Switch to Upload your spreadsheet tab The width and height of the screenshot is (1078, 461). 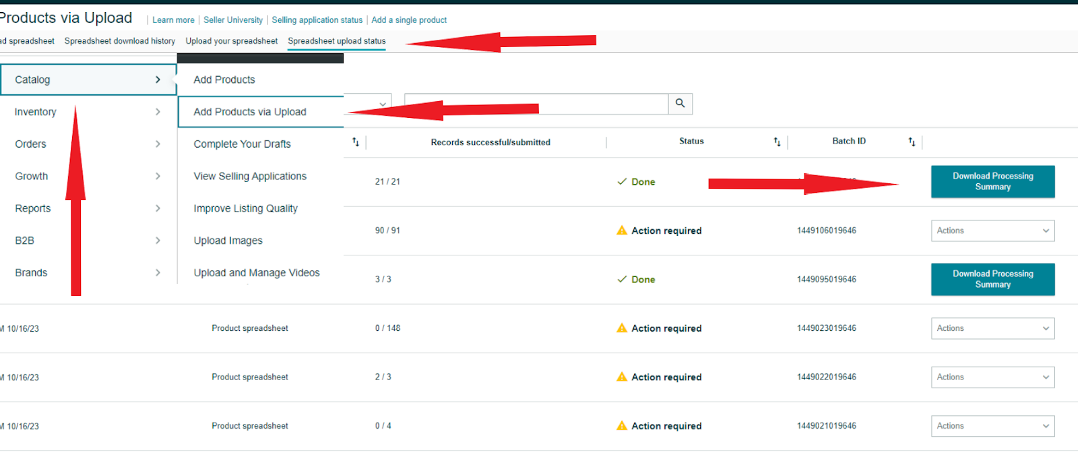click(232, 41)
